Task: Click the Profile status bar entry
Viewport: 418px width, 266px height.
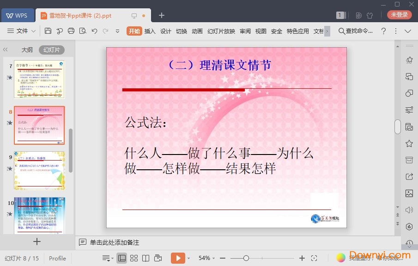Action: tap(57, 258)
